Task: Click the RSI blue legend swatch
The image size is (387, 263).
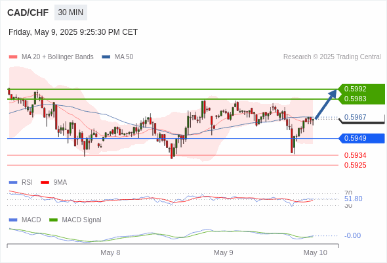Action: [x=13, y=183]
